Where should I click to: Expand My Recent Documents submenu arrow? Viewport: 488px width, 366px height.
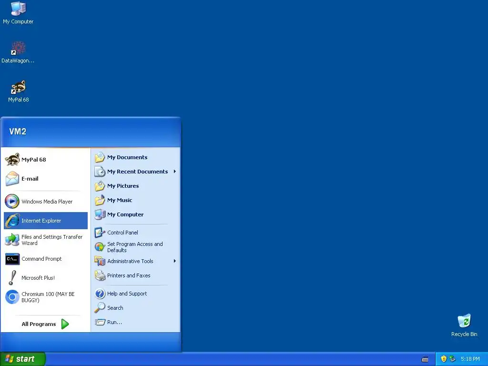[175, 172]
